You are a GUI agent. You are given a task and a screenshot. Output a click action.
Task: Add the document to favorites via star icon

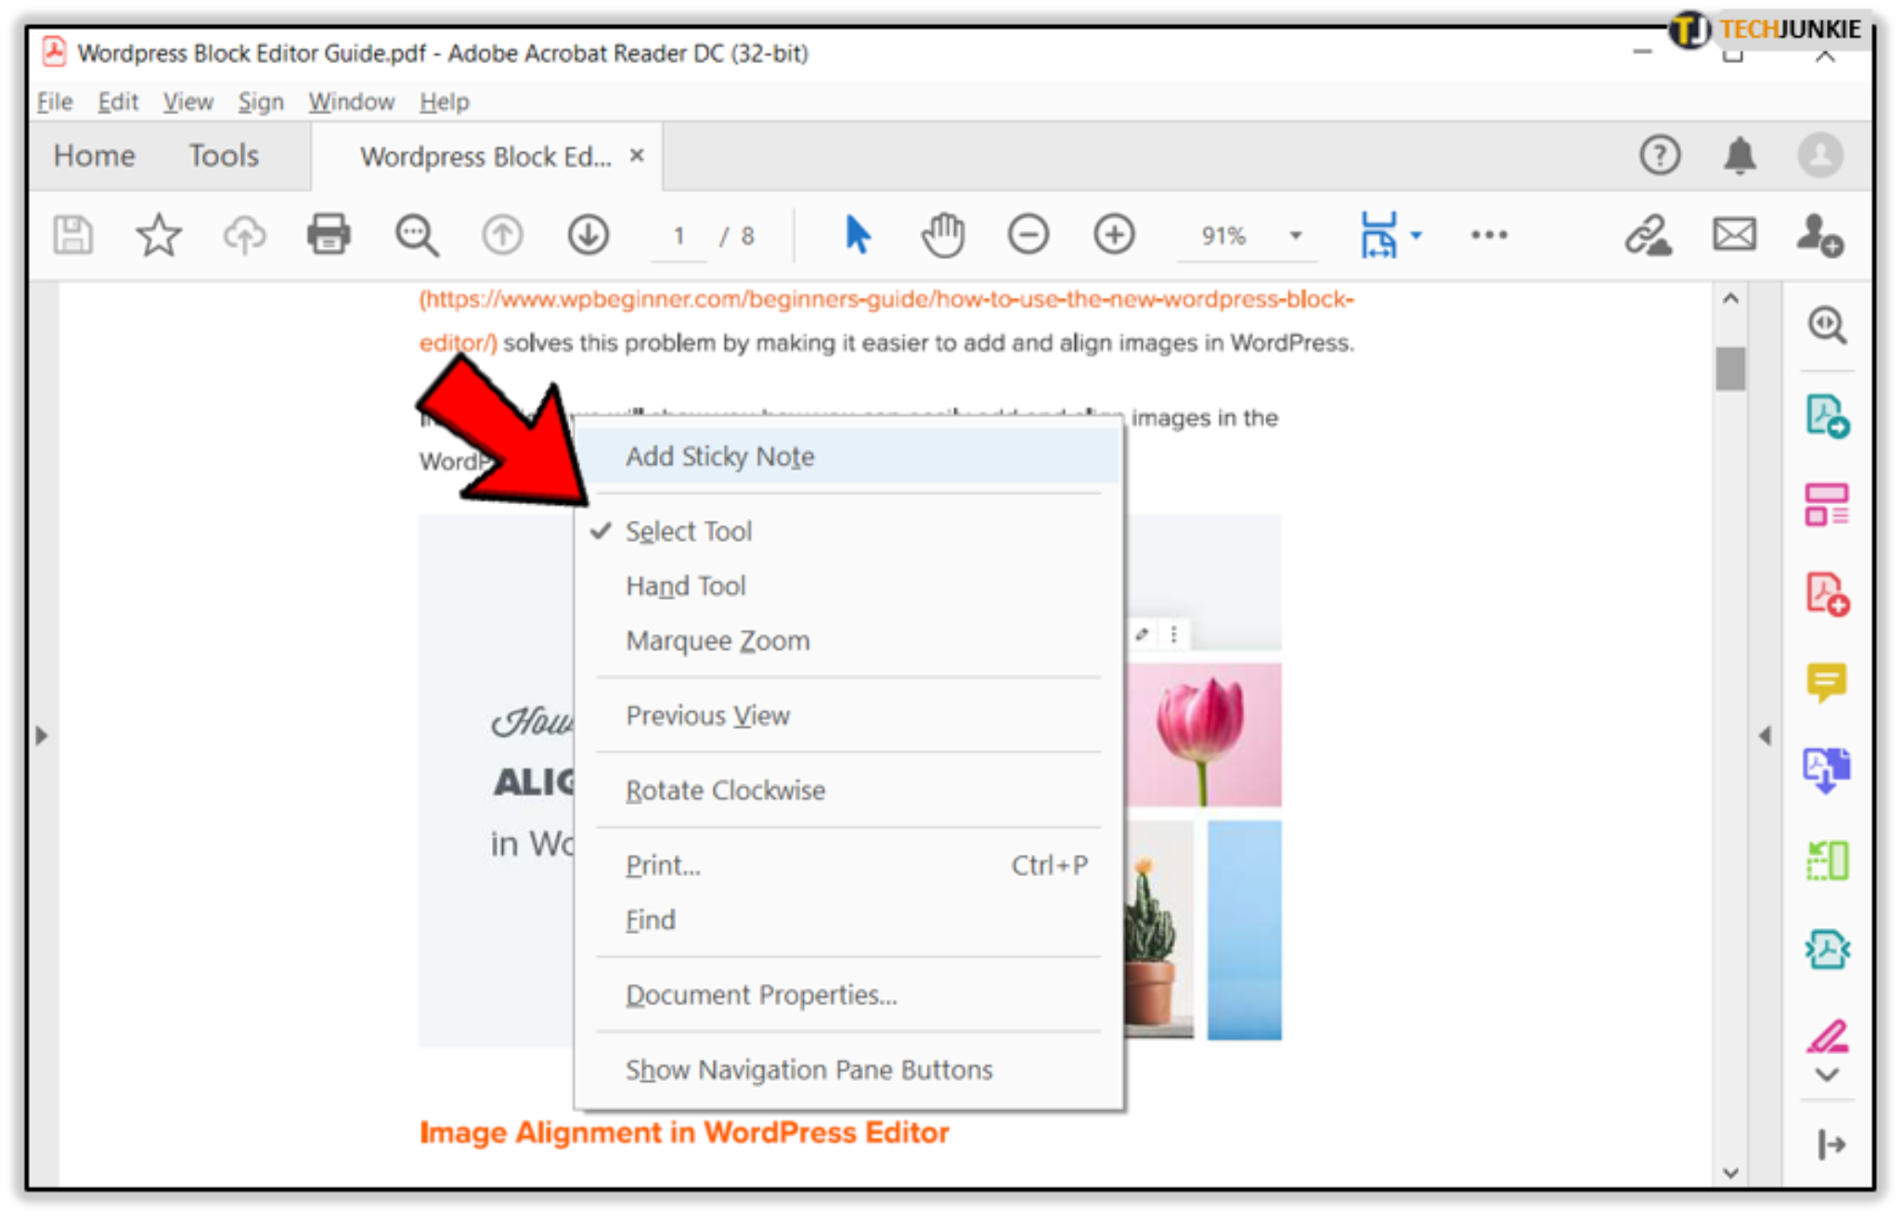158,235
